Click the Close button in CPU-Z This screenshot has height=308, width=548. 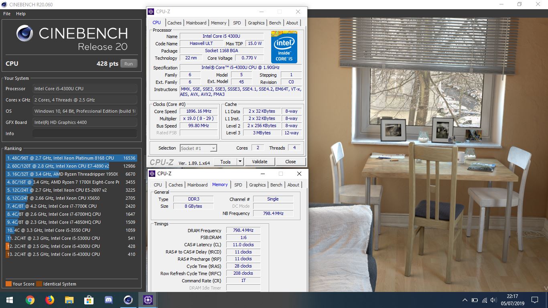(x=290, y=162)
